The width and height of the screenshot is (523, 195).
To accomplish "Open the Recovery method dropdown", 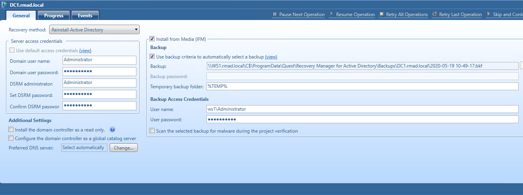I will (94, 30).
